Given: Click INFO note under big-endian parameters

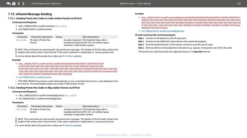Looking at the screenshot, I should tap(67, 120).
